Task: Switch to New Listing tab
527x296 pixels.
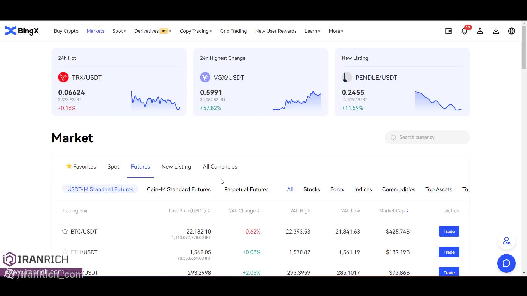Action: (176, 167)
